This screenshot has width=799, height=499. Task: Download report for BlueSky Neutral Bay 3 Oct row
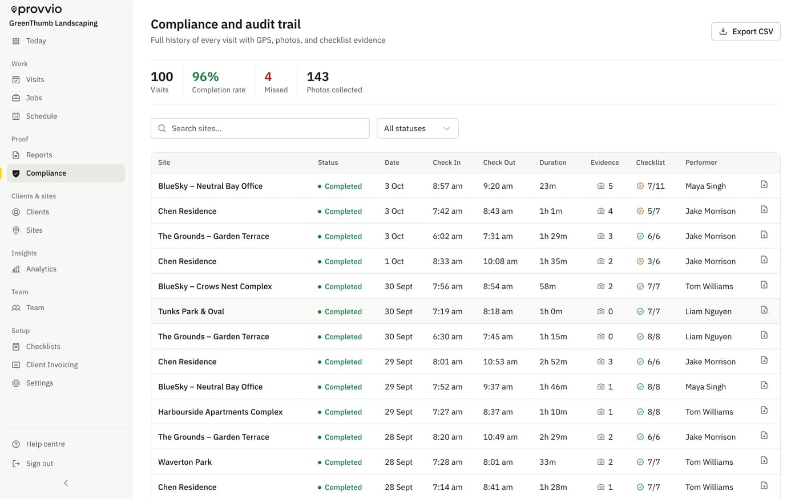[x=764, y=184]
